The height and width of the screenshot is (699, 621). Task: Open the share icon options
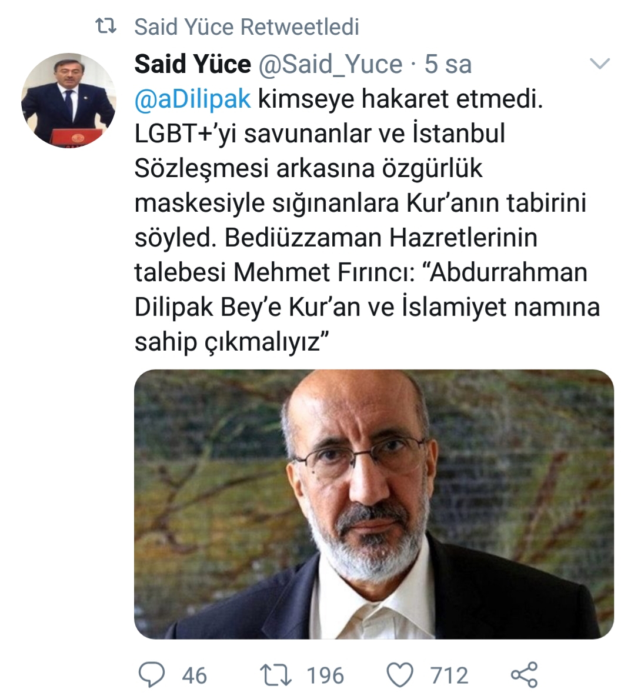coord(525,674)
